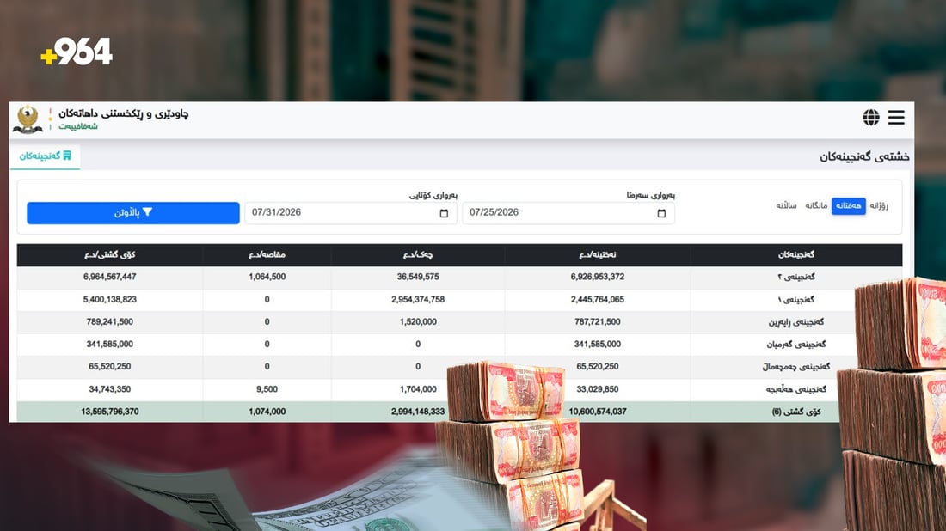Image resolution: width=946 pixels, height=531 pixels.
Task: Select the مانگانە (monthly) period option
Action: 815,206
